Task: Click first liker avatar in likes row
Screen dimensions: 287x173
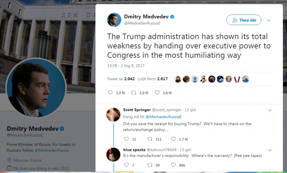Action: tap(178, 79)
